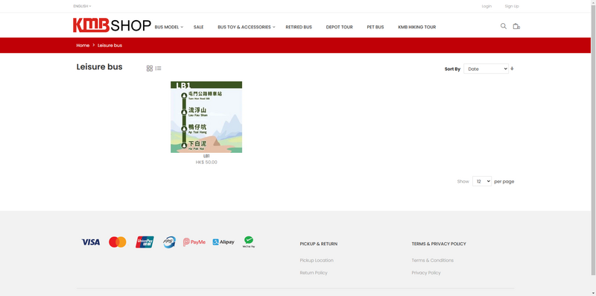
Task: Open the Pickup Location link
Action: (x=317, y=260)
